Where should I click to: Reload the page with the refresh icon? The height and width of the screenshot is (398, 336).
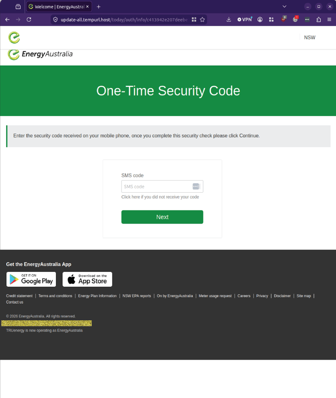point(29,20)
